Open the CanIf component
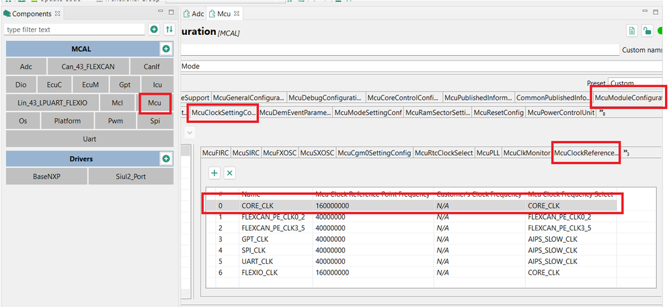Viewport: 671px width, 307px height. click(151, 67)
